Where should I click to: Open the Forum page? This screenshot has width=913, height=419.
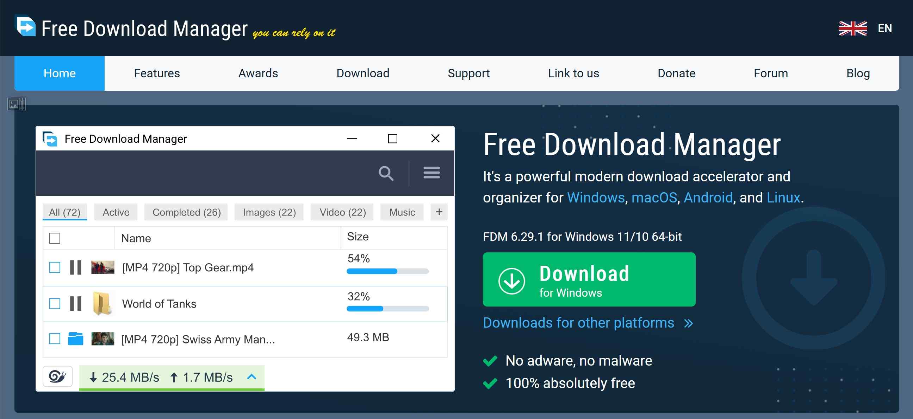tap(771, 73)
